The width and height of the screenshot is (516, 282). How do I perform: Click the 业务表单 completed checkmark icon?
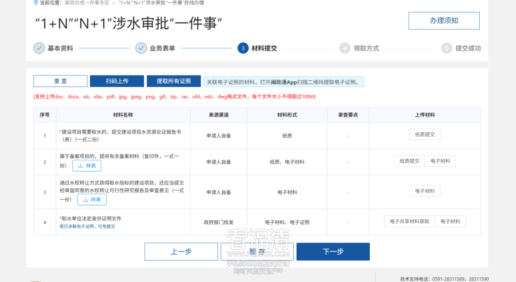(141, 48)
